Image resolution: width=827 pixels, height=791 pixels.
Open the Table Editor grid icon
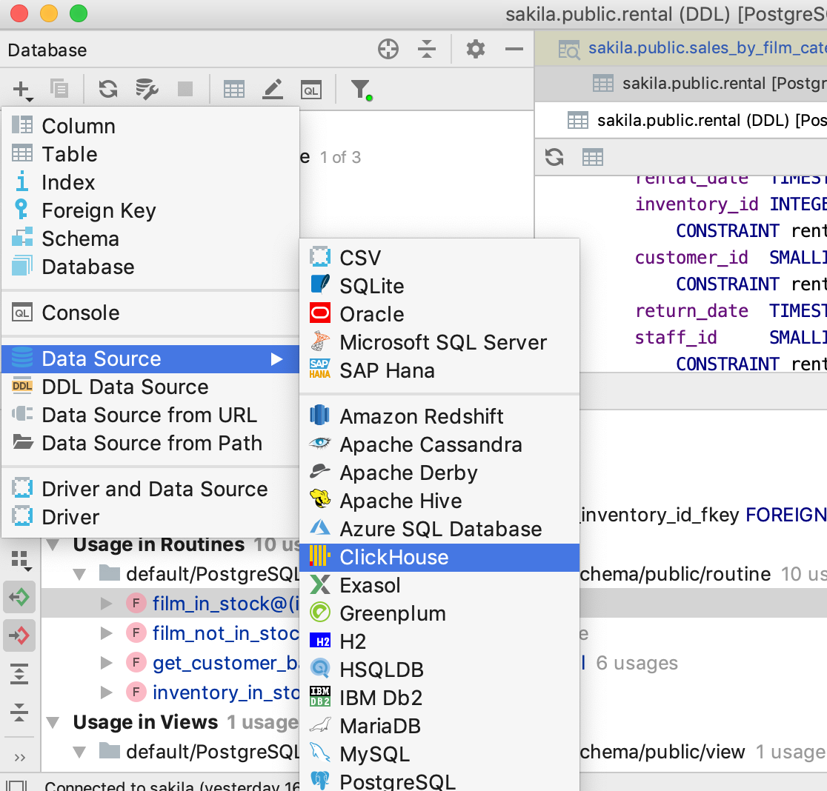233,90
